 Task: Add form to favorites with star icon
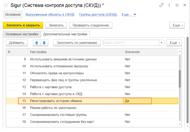(6, 5)
